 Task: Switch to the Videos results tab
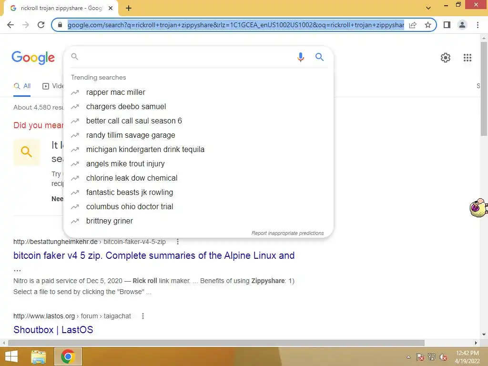click(52, 86)
